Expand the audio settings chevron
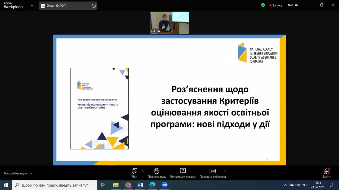This screenshot has height=190, width=339. pos(31,173)
